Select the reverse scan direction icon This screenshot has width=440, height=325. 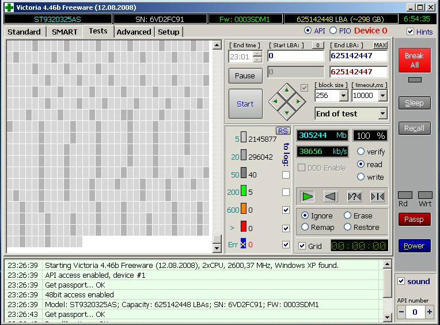point(331,196)
